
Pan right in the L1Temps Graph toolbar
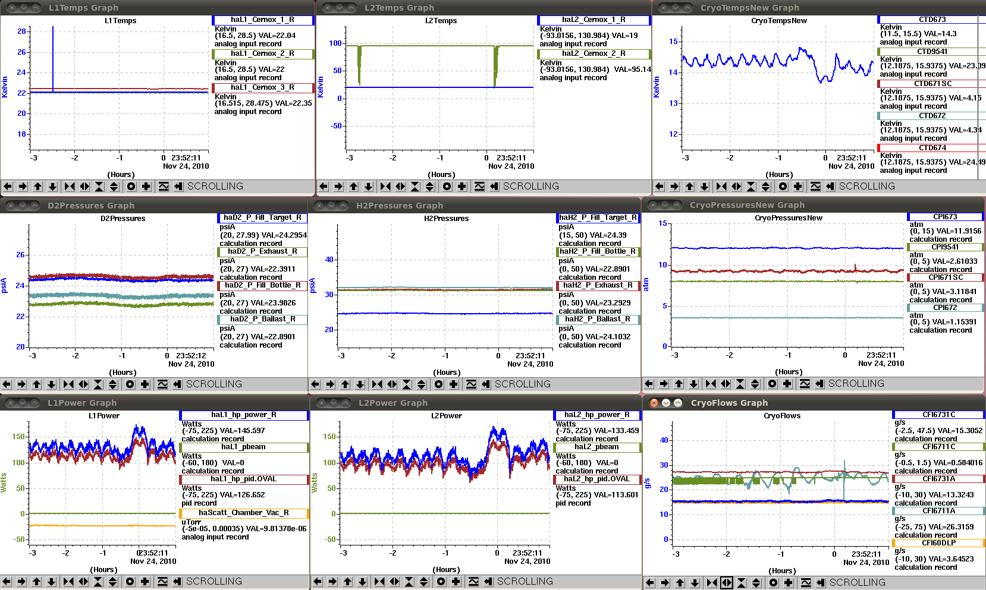click(23, 187)
